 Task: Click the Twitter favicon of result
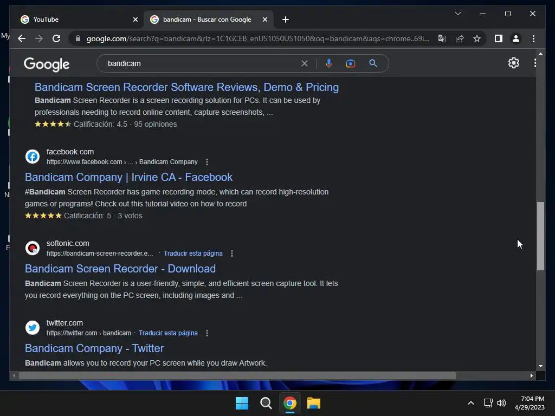coord(32,328)
